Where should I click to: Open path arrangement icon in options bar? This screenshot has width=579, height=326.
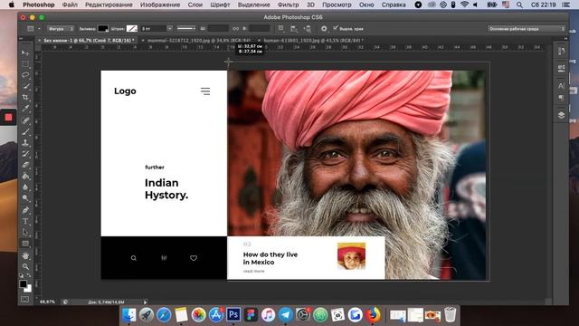(308, 28)
